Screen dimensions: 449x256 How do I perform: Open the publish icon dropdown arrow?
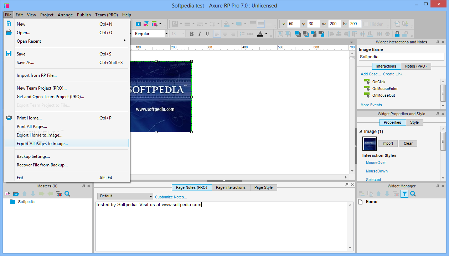coord(160,24)
